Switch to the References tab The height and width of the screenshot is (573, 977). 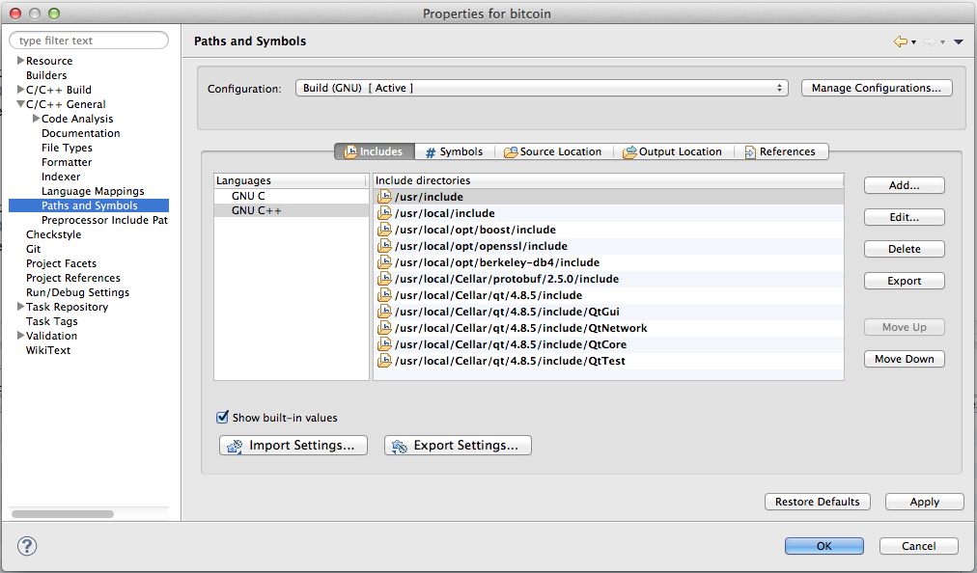(781, 151)
